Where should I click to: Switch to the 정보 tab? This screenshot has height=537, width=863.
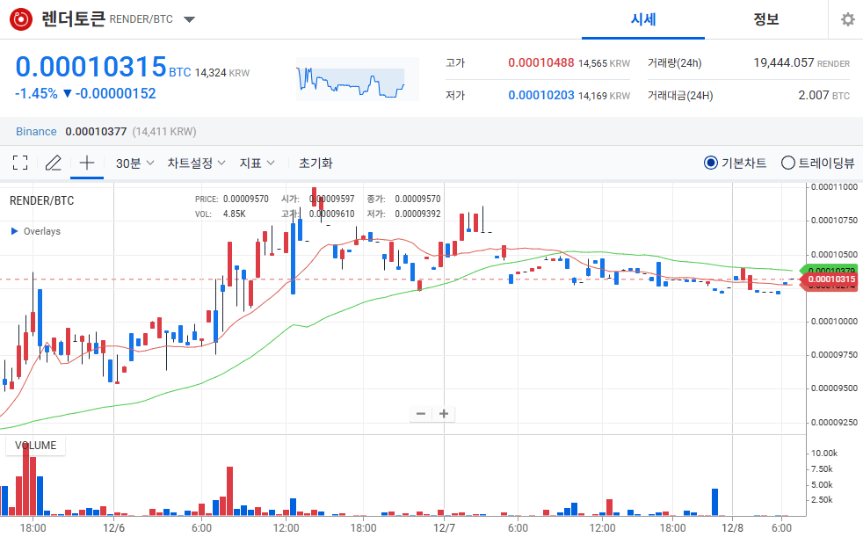pyautogui.click(x=766, y=20)
